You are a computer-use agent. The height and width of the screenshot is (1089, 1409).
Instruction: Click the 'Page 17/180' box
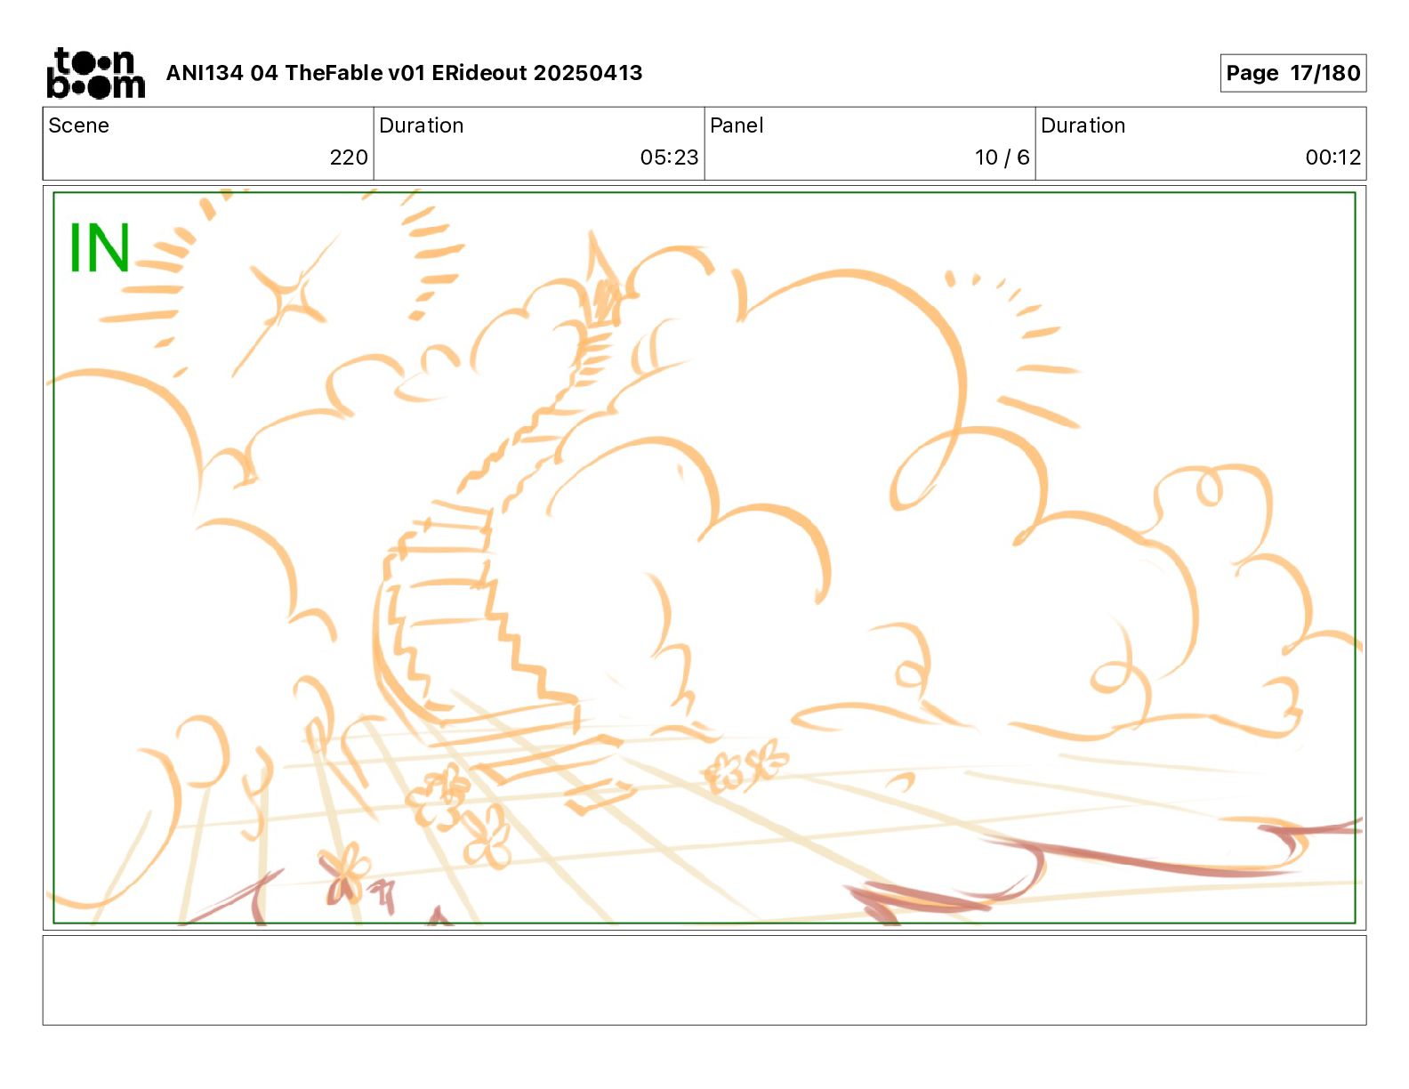(1292, 73)
